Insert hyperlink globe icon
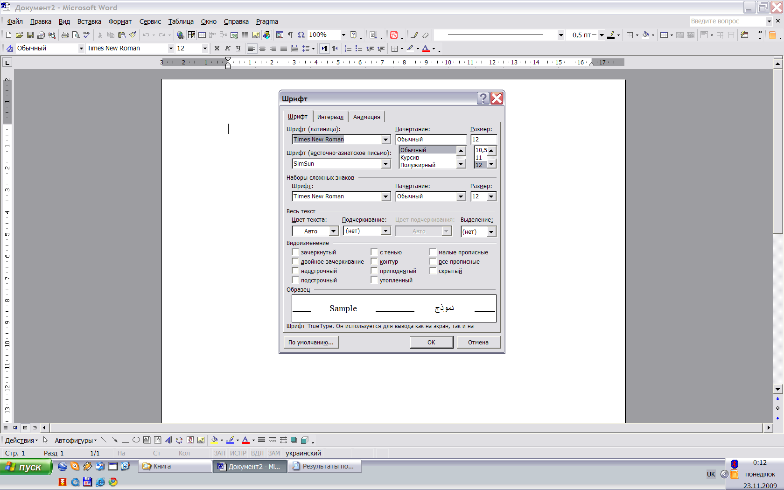The height and width of the screenshot is (490, 784). pos(180,35)
